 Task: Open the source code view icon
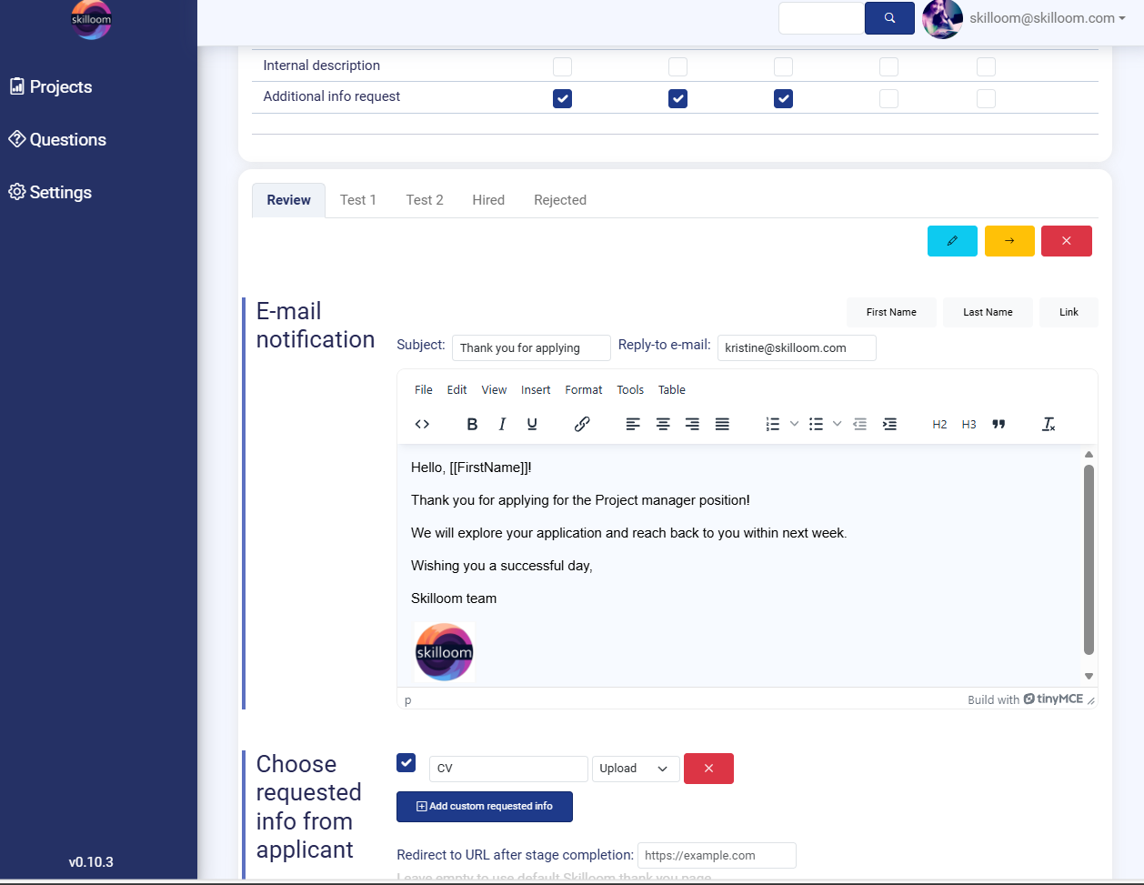422,424
